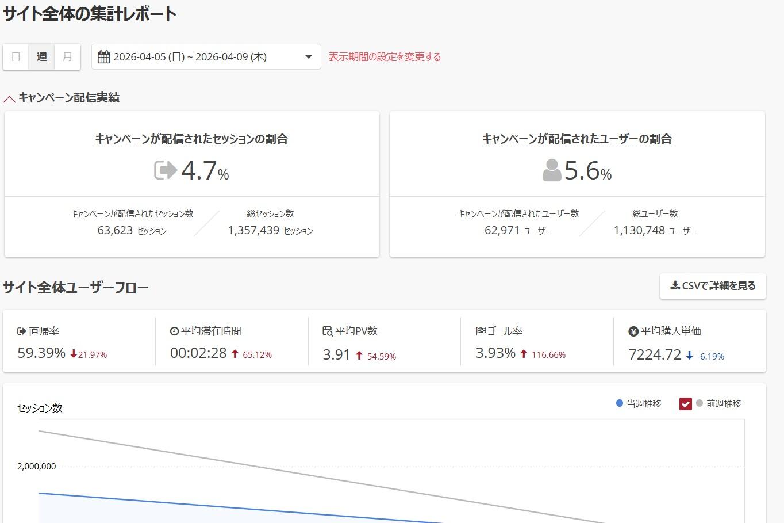Click the person icon above 5.6%
784x523 pixels.
[551, 170]
